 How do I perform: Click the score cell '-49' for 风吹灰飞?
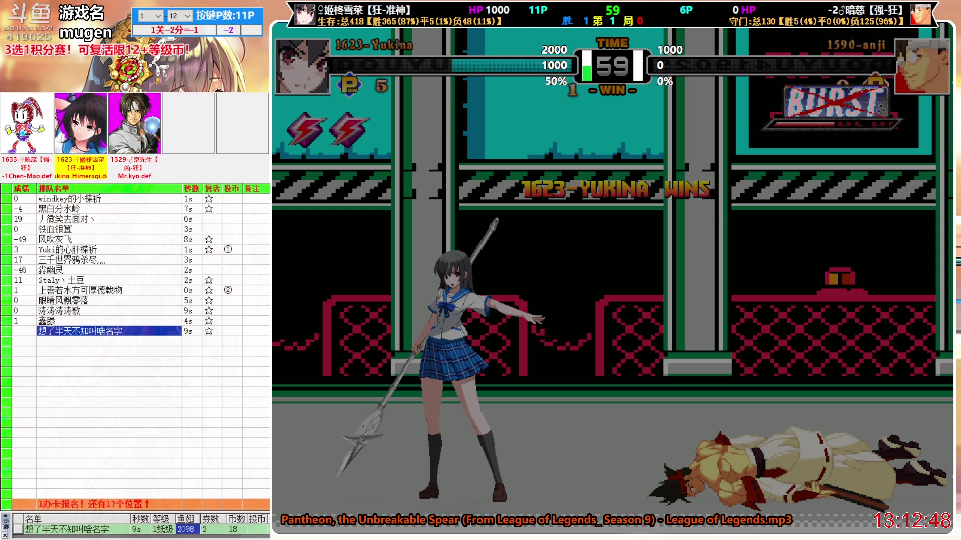[x=24, y=239]
